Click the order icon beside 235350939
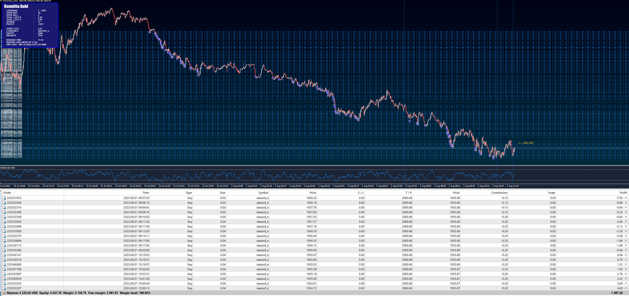This screenshot has width=629, height=296. (x=4, y=278)
